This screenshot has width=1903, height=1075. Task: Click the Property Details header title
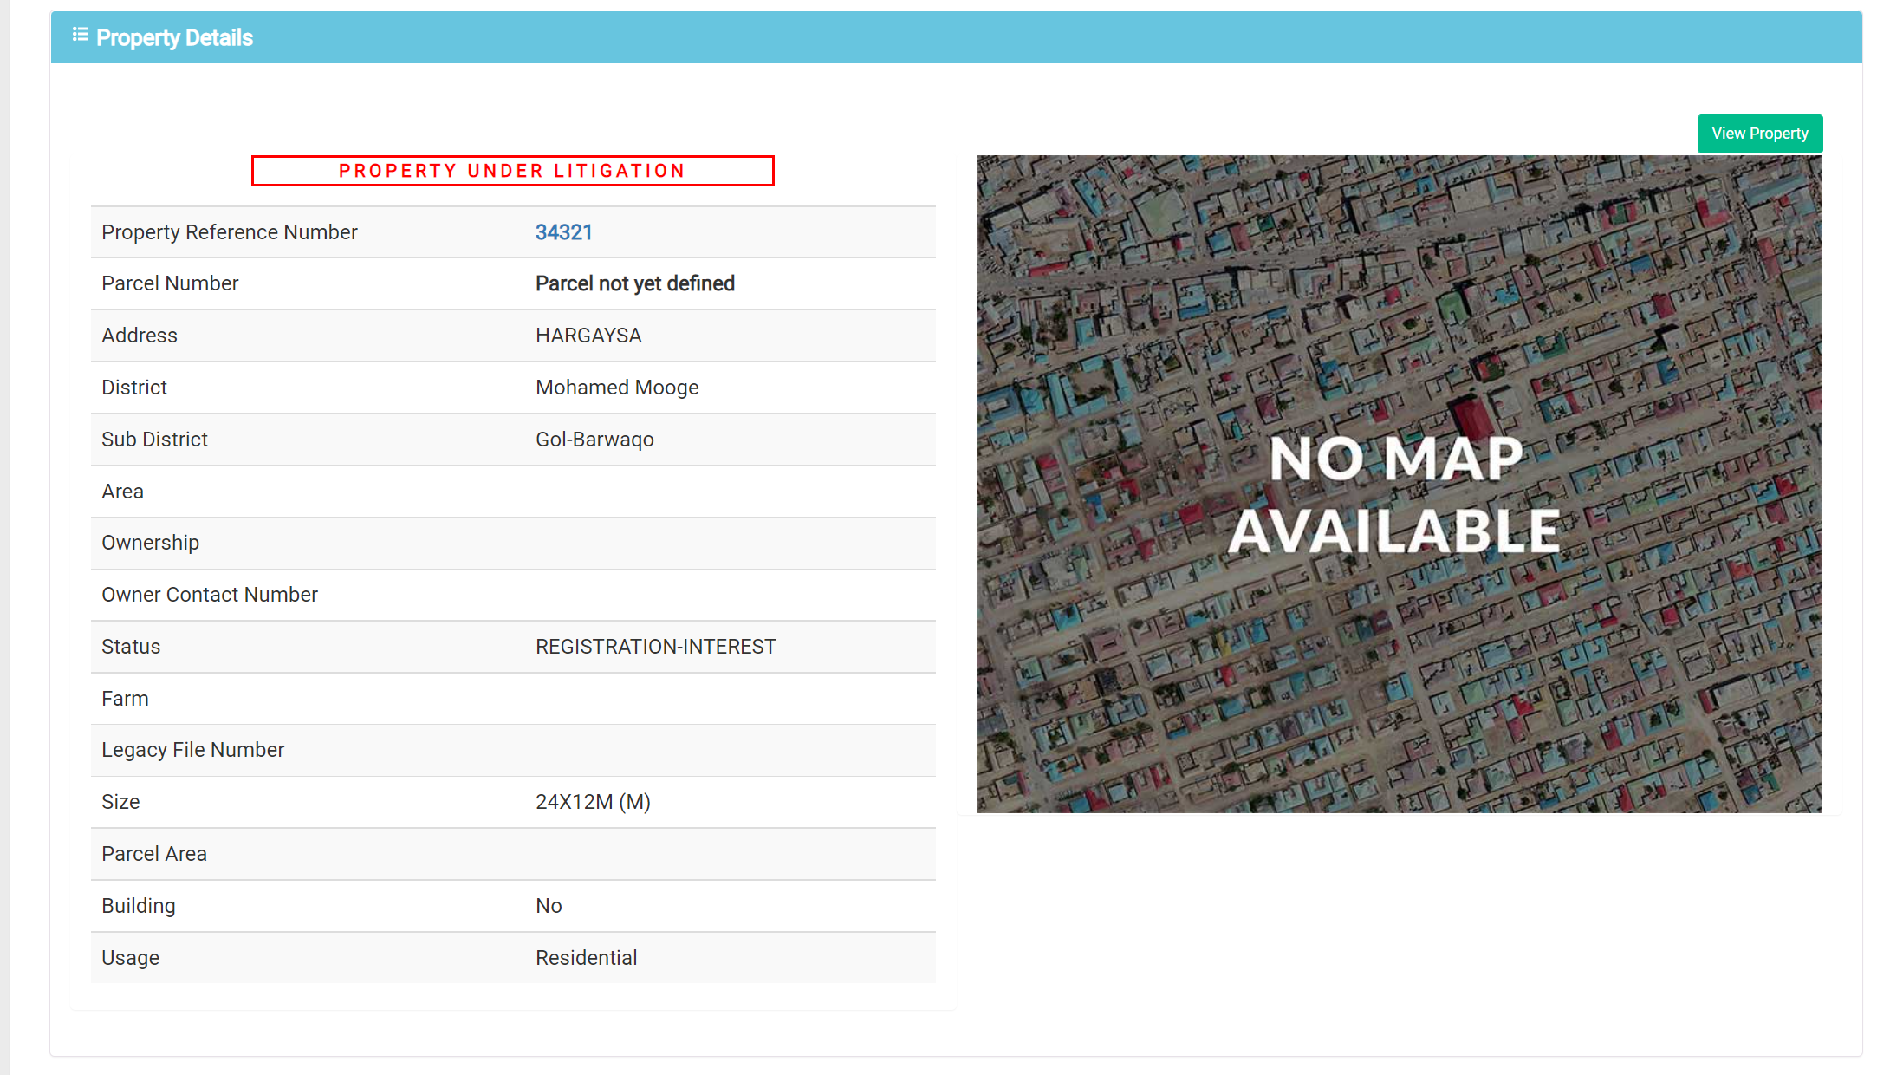[x=174, y=37]
